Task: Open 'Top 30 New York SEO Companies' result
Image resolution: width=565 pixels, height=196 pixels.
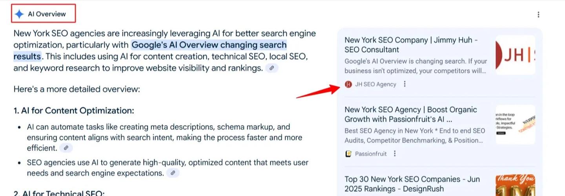Action: click(412, 184)
